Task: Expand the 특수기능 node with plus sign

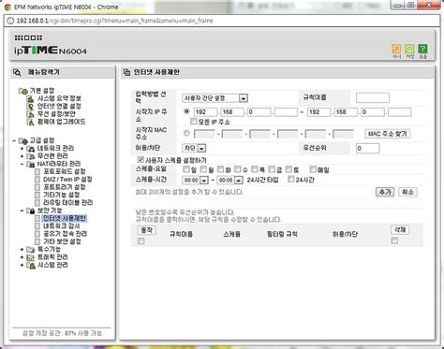Action: coord(22,250)
